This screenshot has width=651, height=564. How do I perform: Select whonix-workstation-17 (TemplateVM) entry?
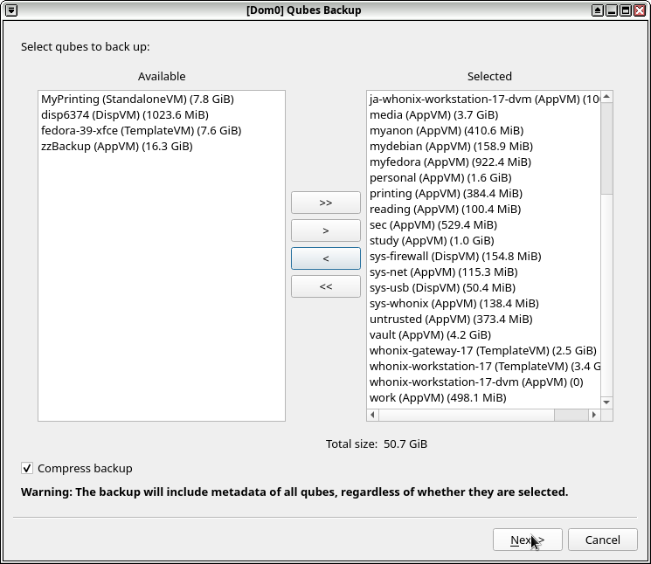pos(484,367)
